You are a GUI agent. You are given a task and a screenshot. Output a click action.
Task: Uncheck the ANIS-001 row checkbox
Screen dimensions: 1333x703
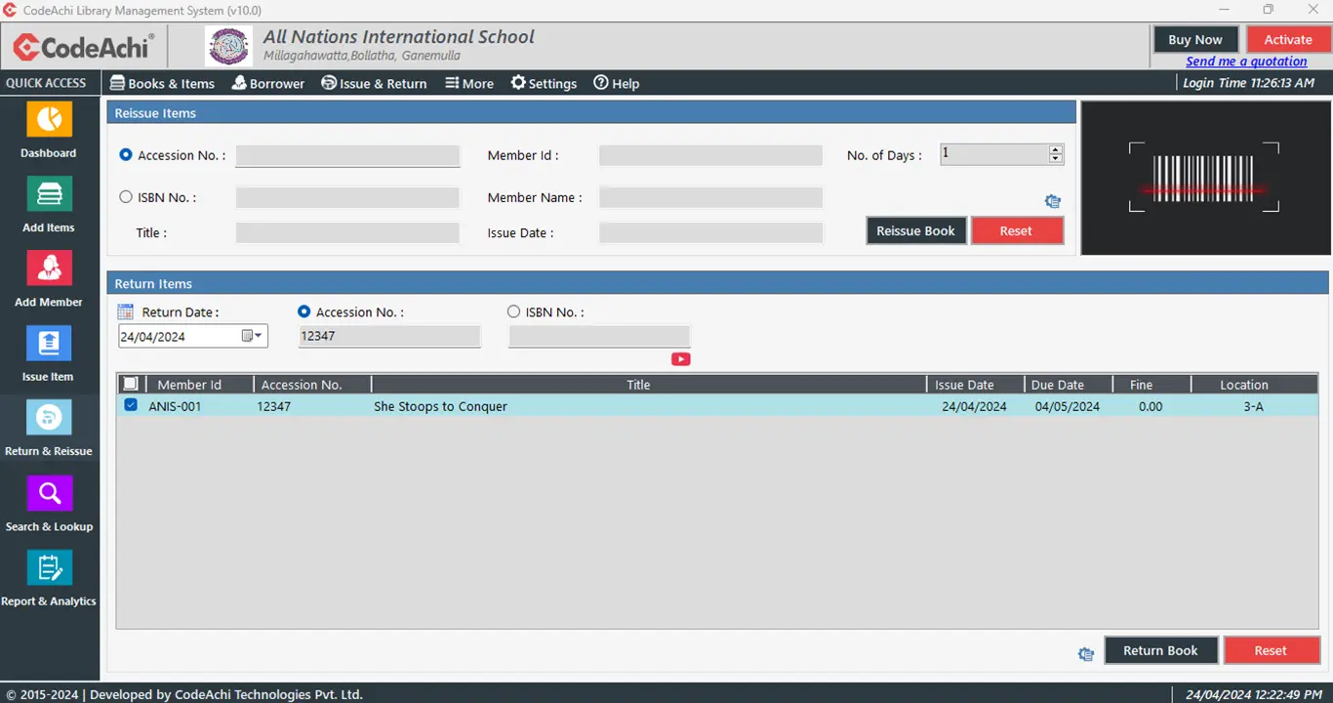pos(131,405)
